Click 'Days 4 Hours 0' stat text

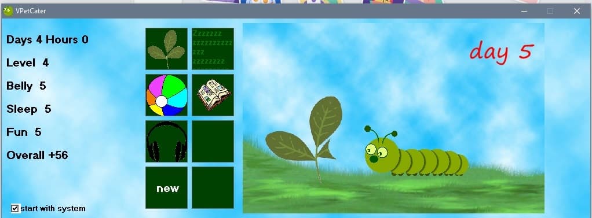click(47, 39)
